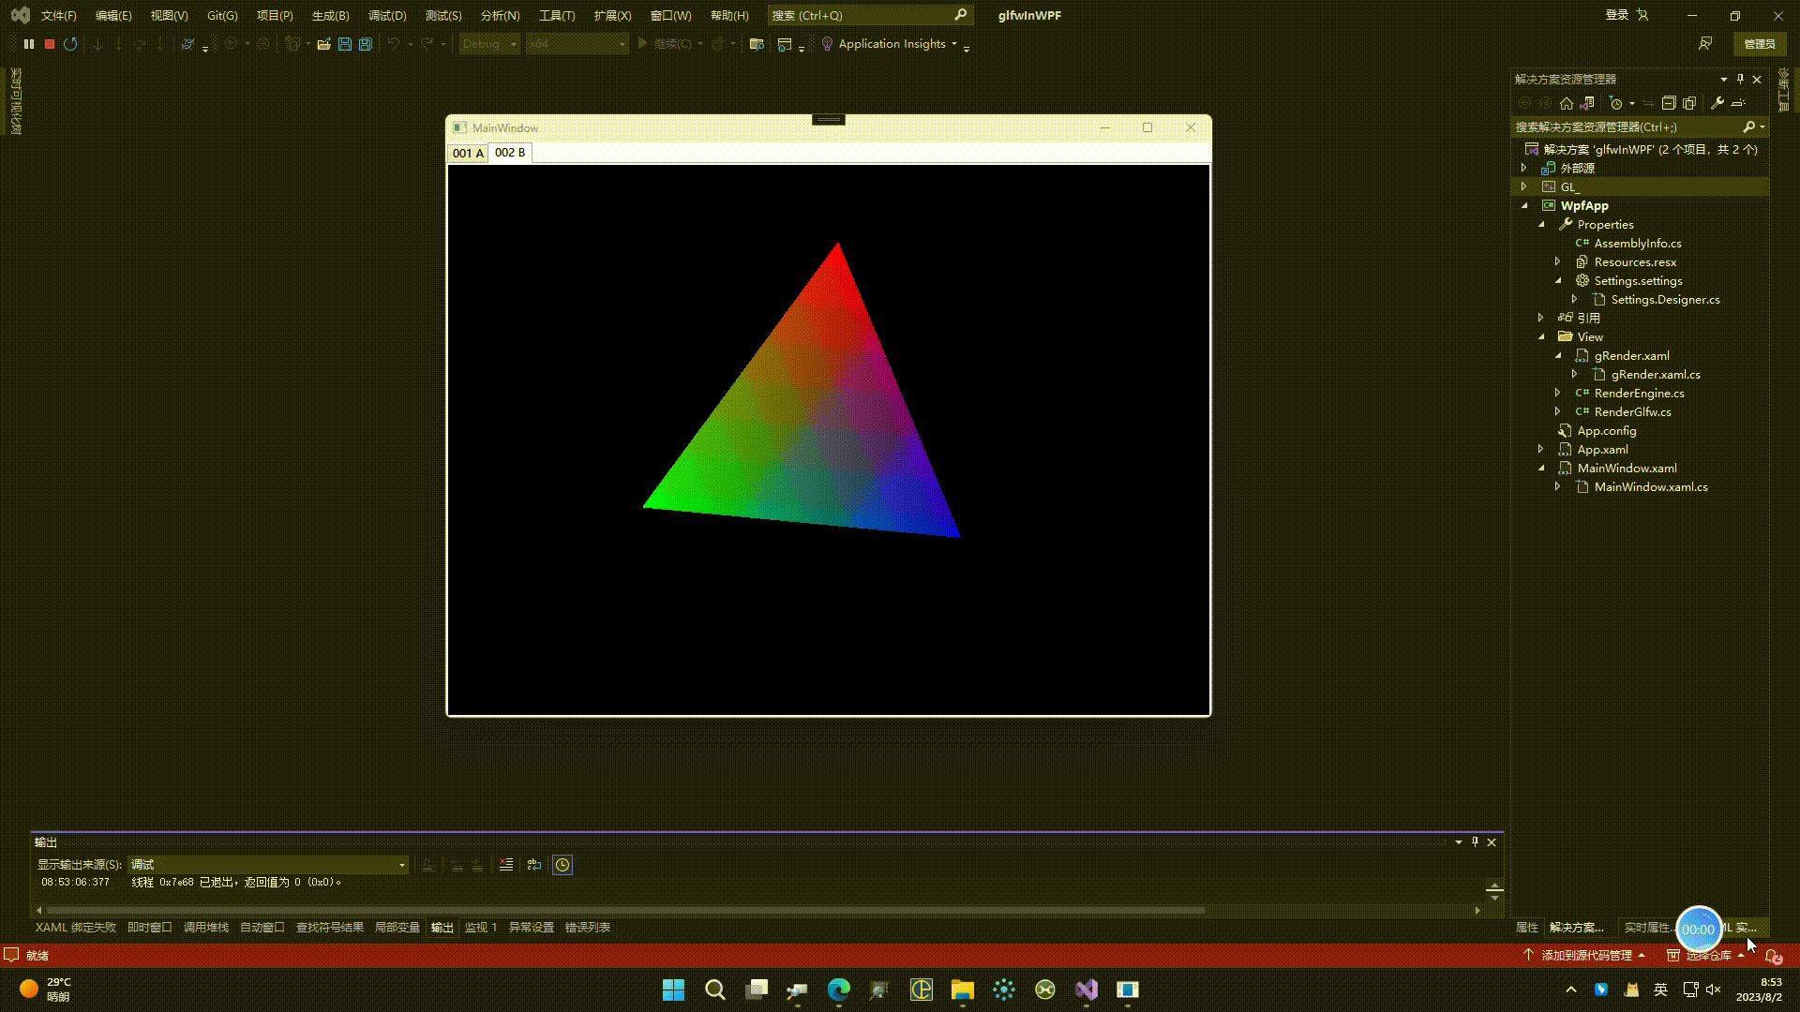Switch to the 001 A tab
Image resolution: width=1800 pixels, height=1012 pixels.
pyautogui.click(x=468, y=152)
